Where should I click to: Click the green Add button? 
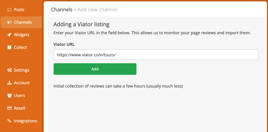pyautogui.click(x=95, y=69)
